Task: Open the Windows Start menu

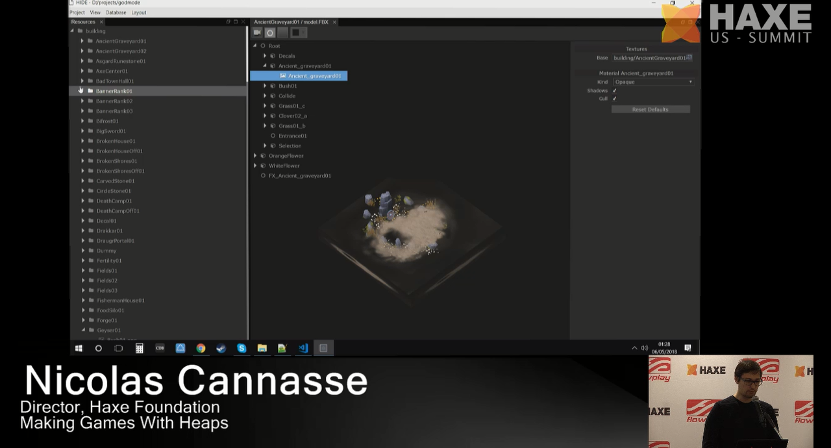Action: point(79,348)
